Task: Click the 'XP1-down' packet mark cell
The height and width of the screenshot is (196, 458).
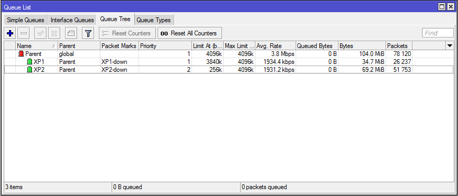Action: point(114,62)
